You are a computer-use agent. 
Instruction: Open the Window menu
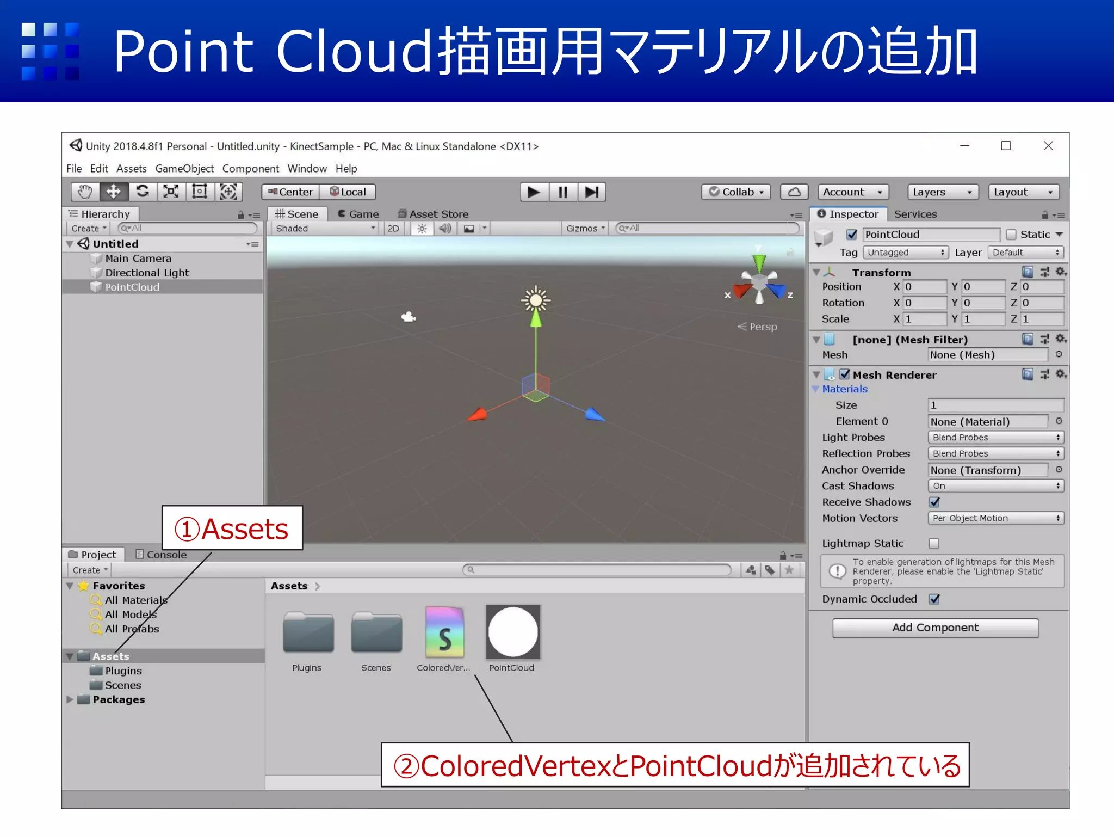[307, 168]
